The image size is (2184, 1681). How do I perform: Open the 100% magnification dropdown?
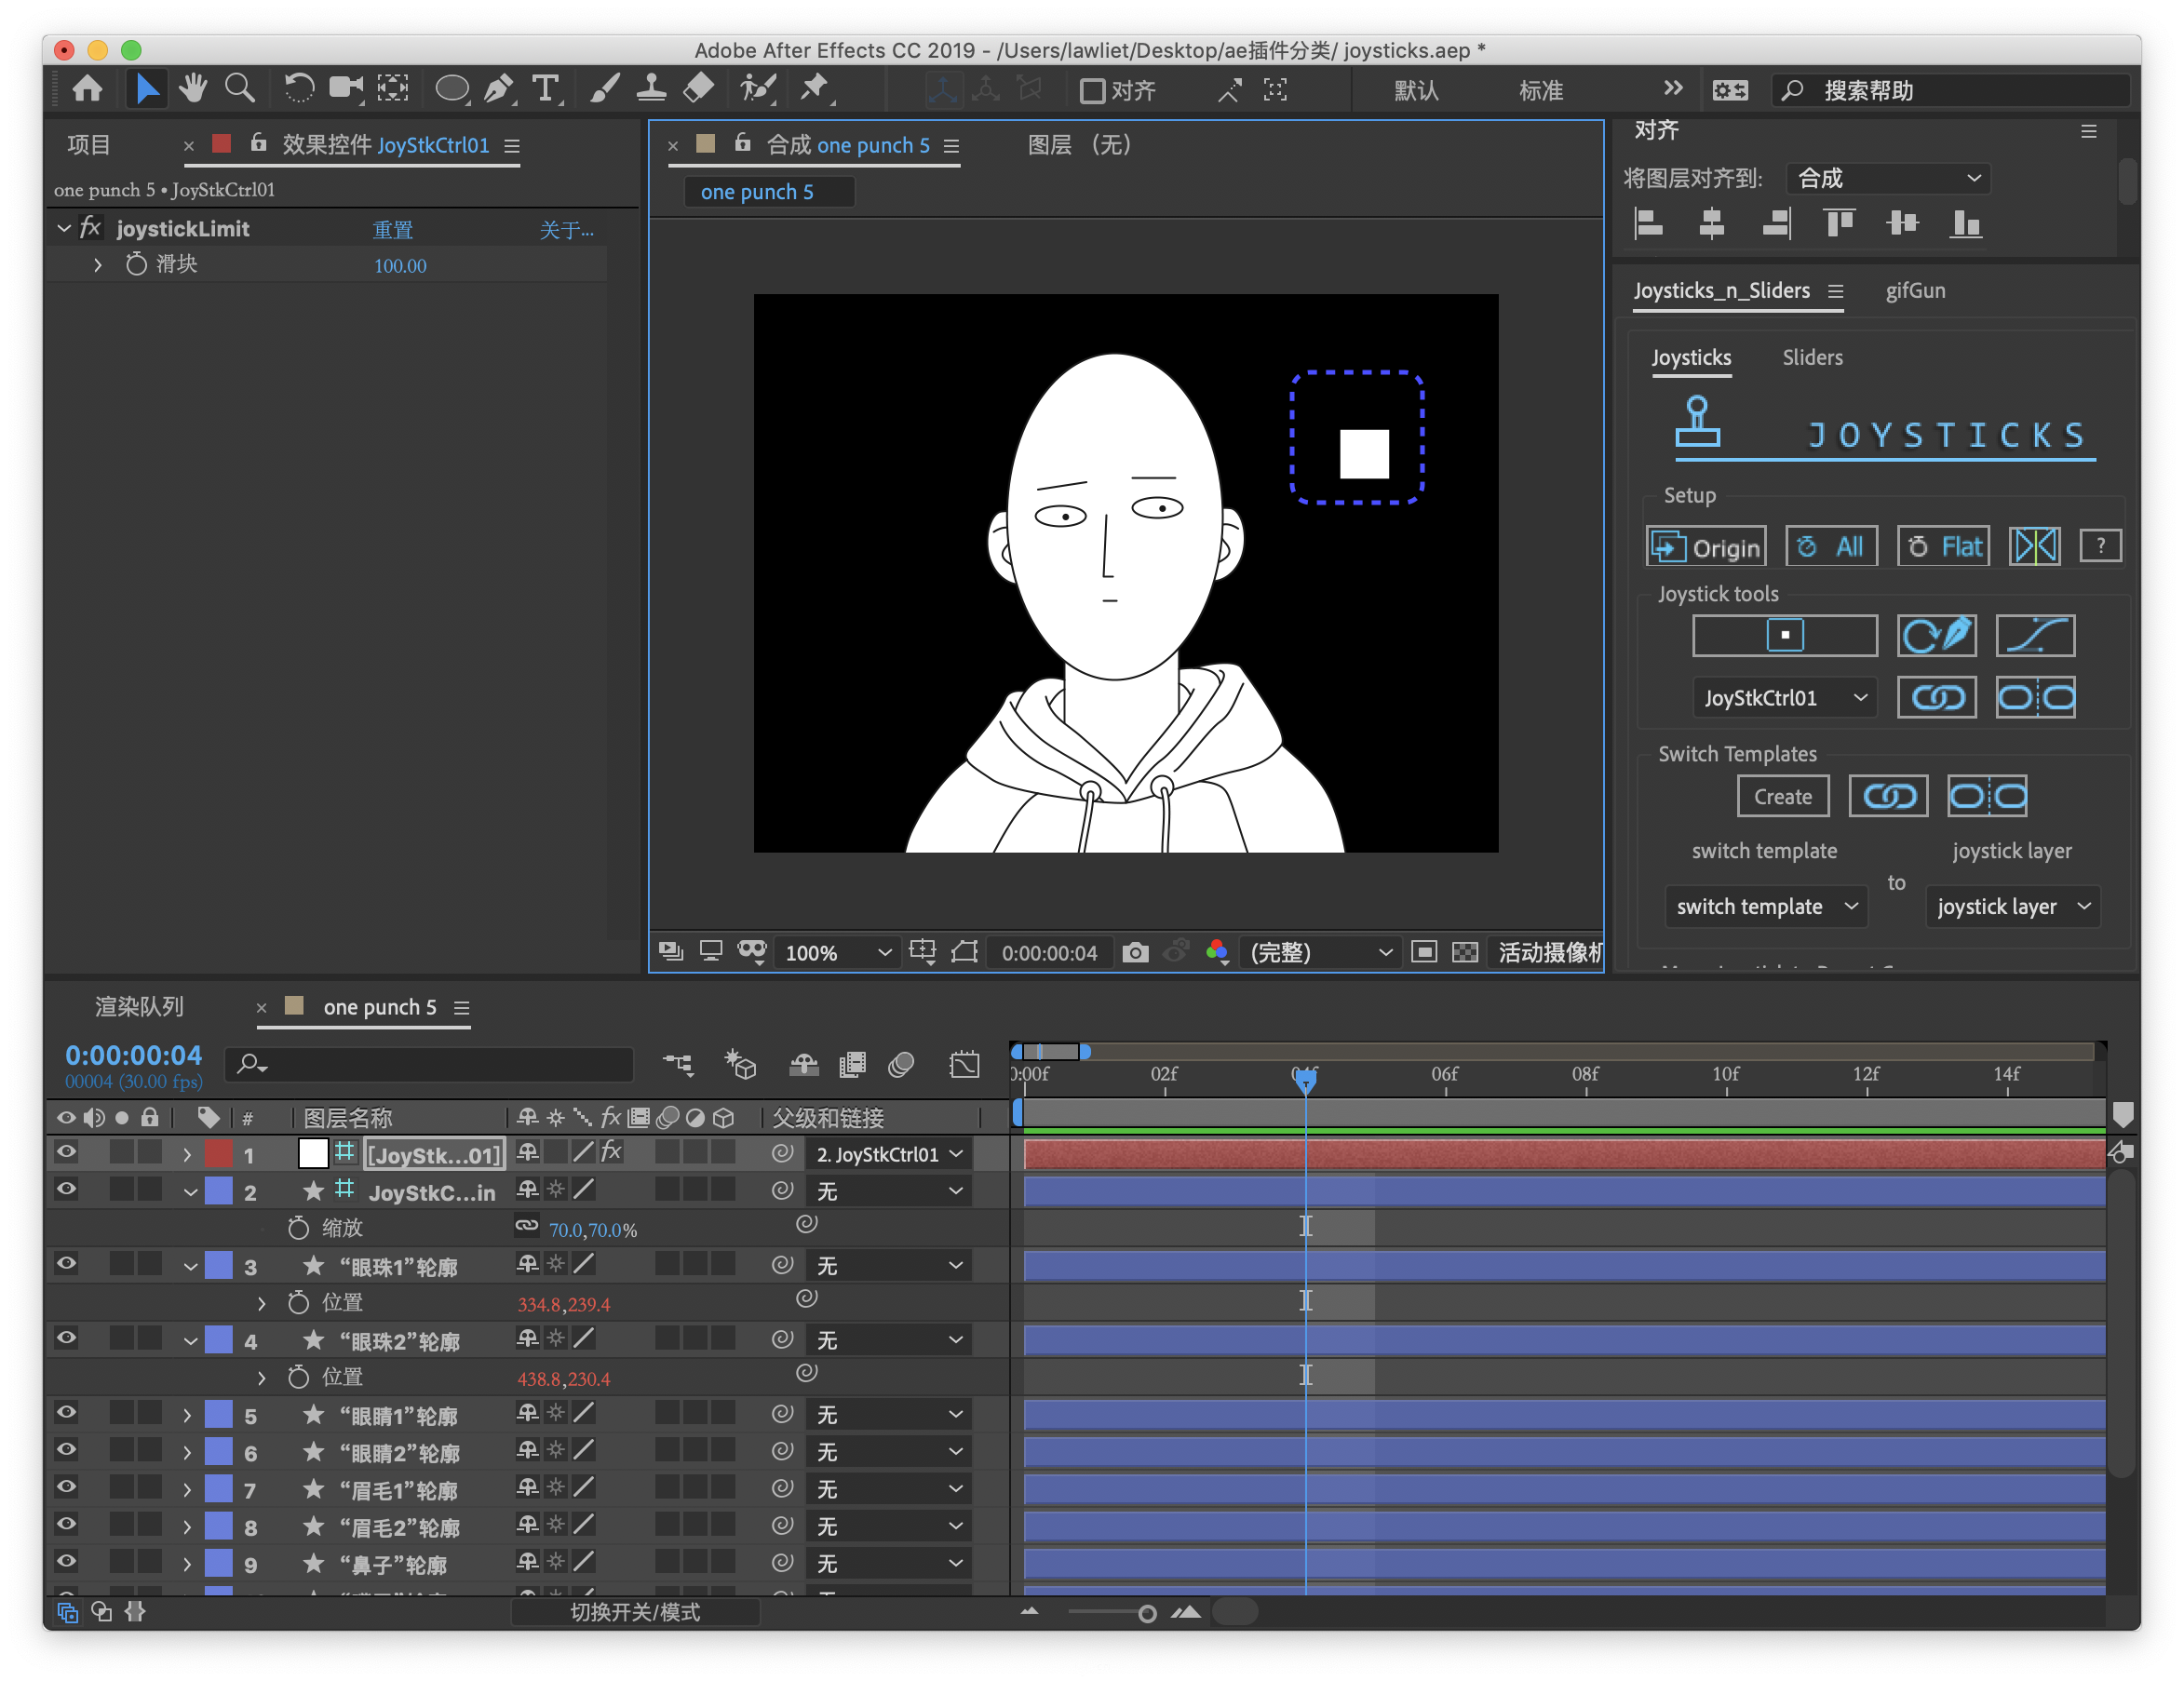(x=836, y=953)
